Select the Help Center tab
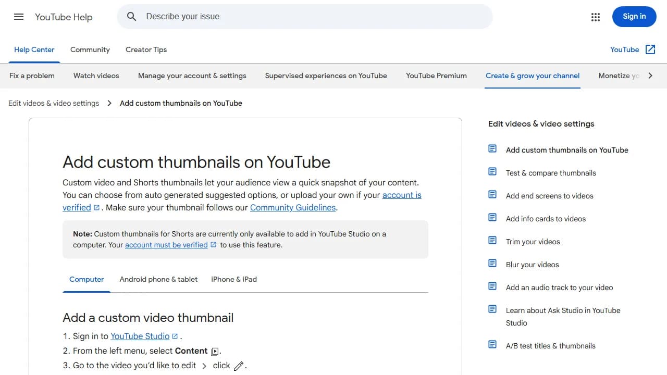 coord(34,50)
